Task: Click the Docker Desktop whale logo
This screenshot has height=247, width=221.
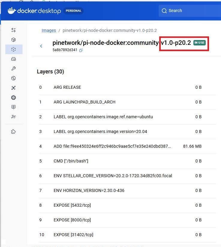Action: (12, 11)
